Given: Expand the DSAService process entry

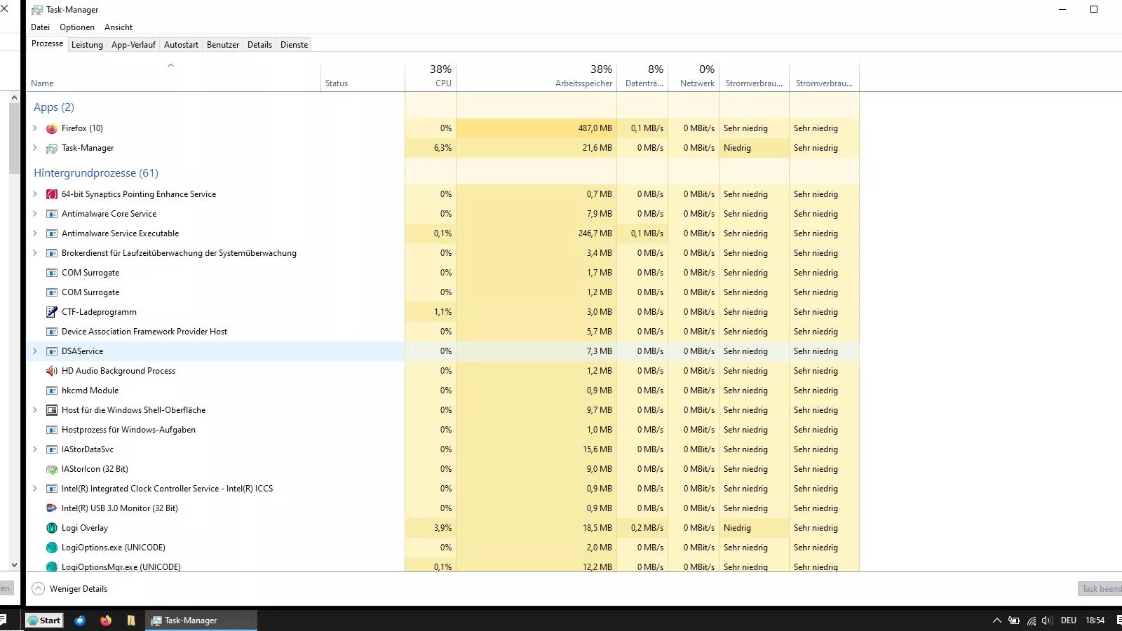Looking at the screenshot, I should pos(35,351).
